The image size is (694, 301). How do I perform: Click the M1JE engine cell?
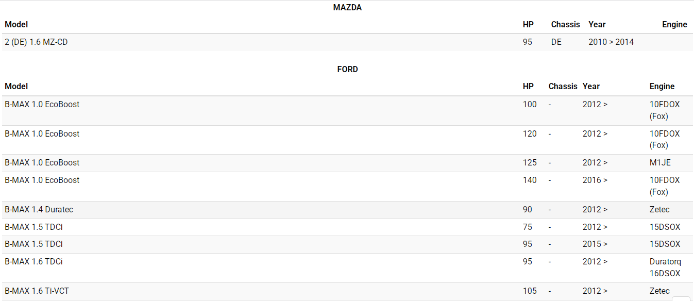(660, 163)
